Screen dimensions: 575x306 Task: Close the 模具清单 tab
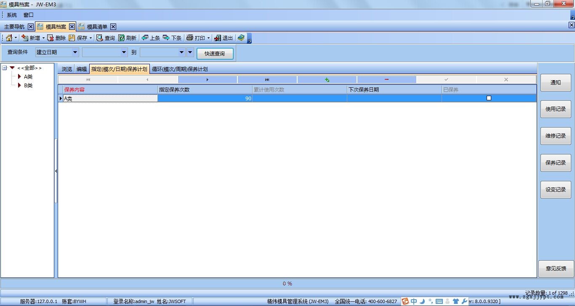113,27
